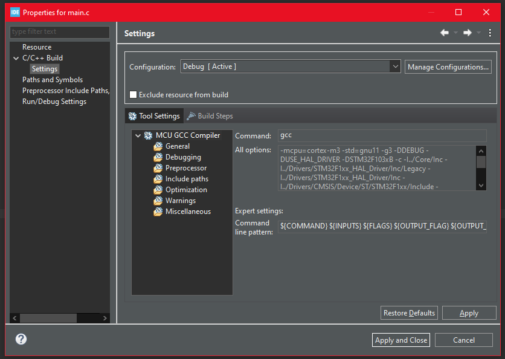
Task: Click Manage Configurations button
Action: [x=448, y=67]
